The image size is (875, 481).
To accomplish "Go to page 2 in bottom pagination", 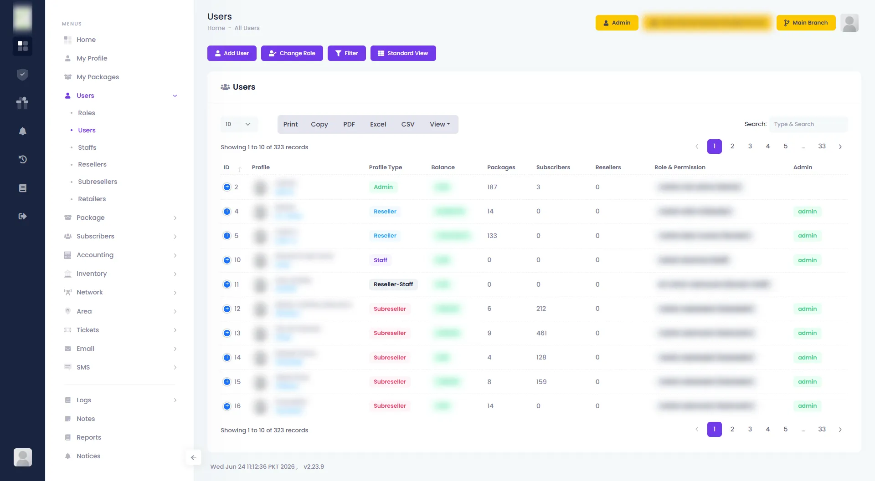I will pos(732,430).
